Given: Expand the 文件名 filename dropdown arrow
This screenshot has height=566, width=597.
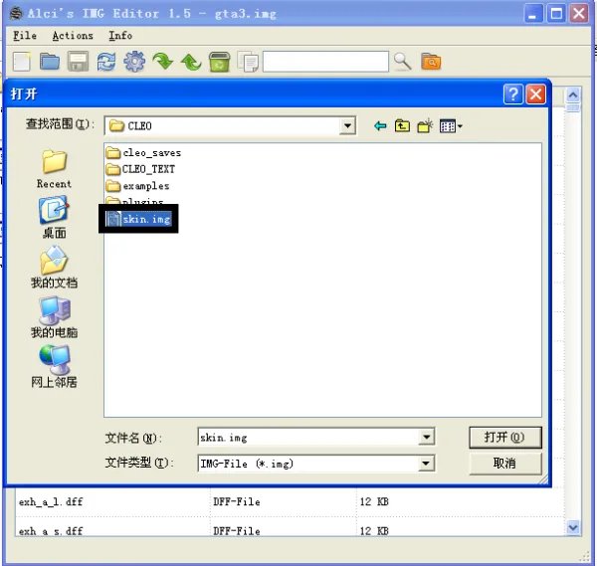Looking at the screenshot, I should [427, 437].
